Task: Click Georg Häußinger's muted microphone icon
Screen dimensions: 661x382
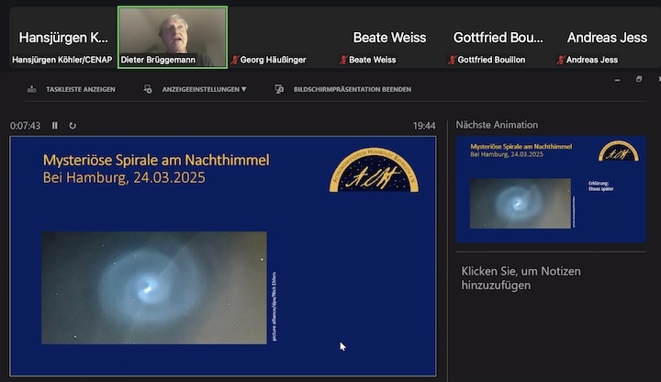Action: (x=235, y=60)
